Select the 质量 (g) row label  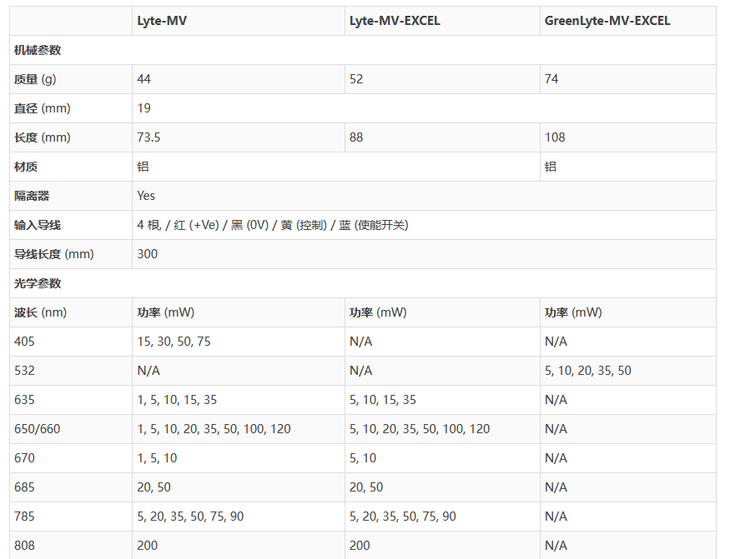coord(35,79)
